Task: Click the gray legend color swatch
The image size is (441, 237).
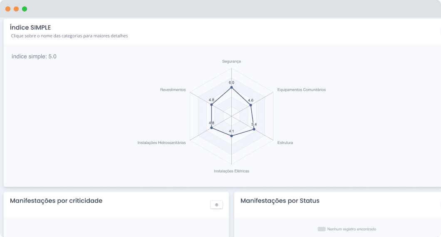Action: tap(321, 229)
